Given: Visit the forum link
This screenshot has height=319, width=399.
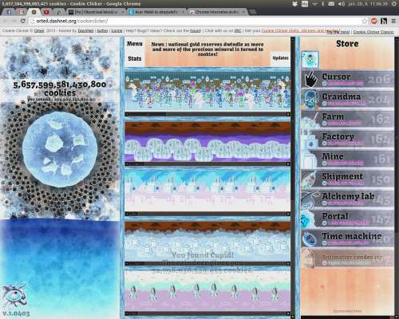Looking at the screenshot, I should click(x=196, y=31).
